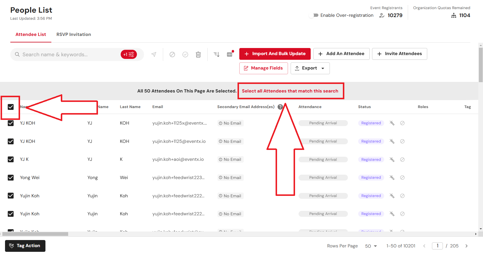The width and height of the screenshot is (483, 253).
Task: Uncheck the YJ KOH 1125x row checkbox
Action: (11, 123)
